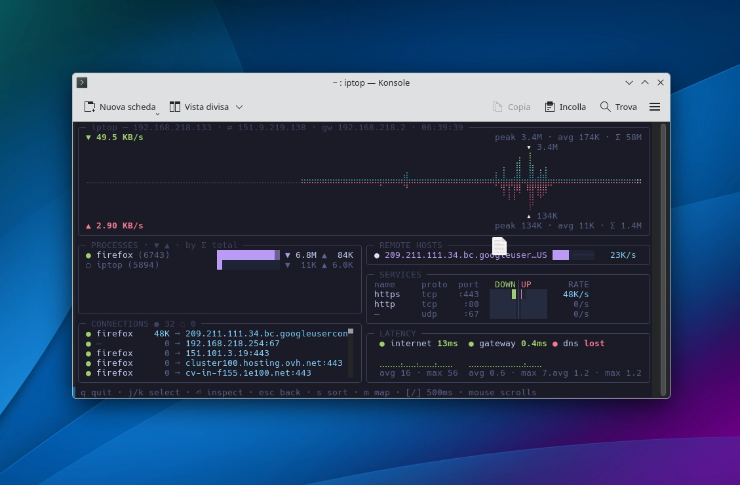Click the 2.90 KB/s upload rate
Image resolution: width=740 pixels, height=485 pixels.
[114, 225]
